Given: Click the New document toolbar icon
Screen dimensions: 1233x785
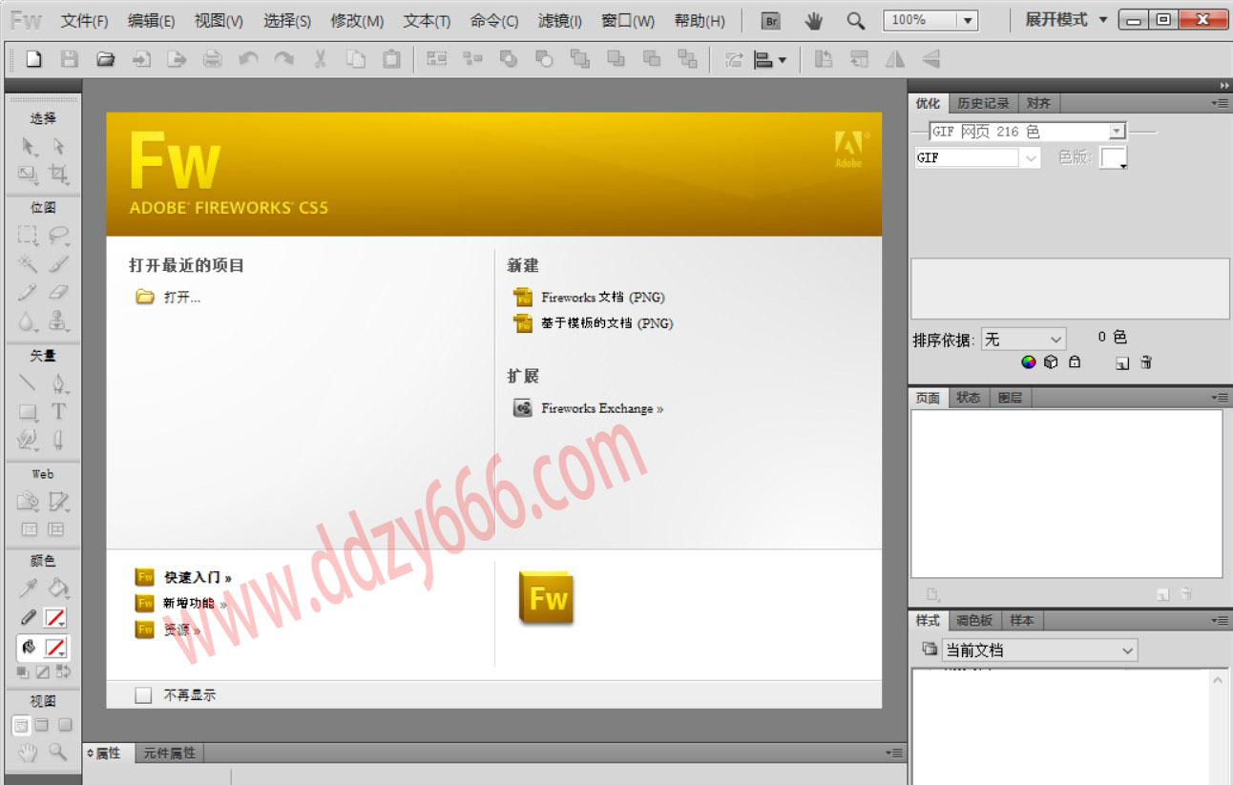Looking at the screenshot, I should click(x=33, y=59).
